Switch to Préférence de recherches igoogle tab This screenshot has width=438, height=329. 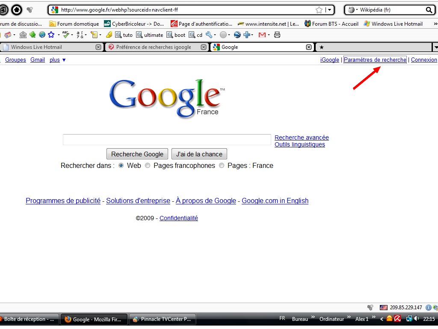(154, 47)
